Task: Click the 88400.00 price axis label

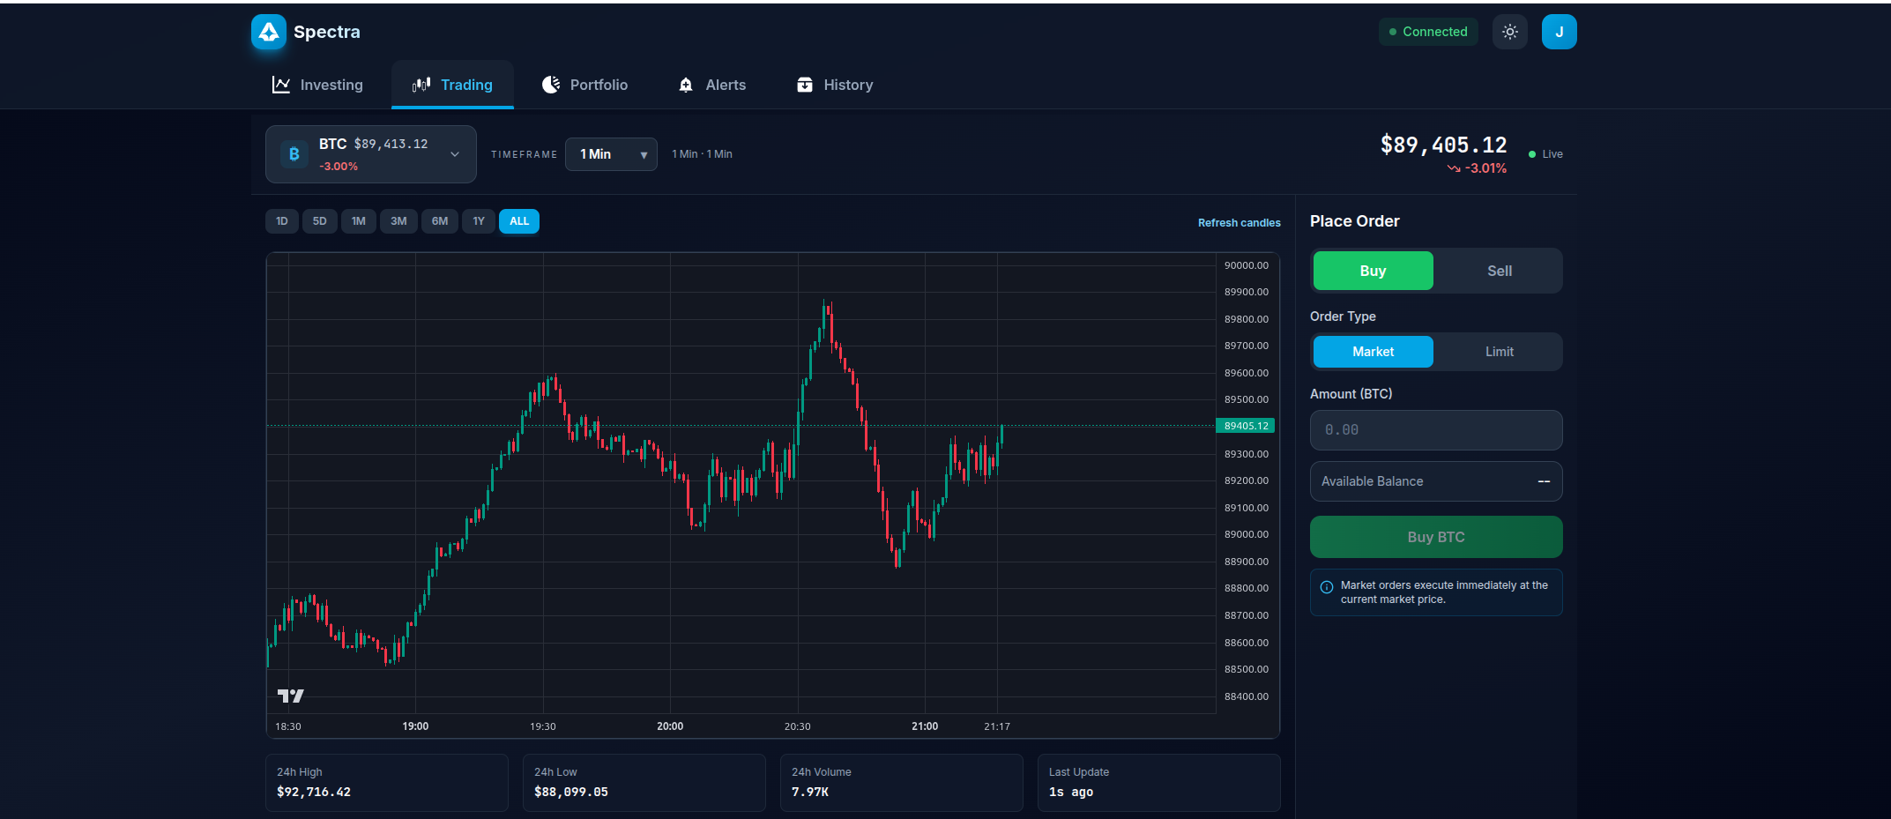Action: coord(1247,696)
